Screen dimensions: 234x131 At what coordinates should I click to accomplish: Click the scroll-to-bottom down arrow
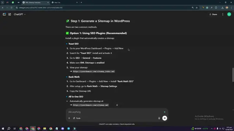(x=117, y=105)
